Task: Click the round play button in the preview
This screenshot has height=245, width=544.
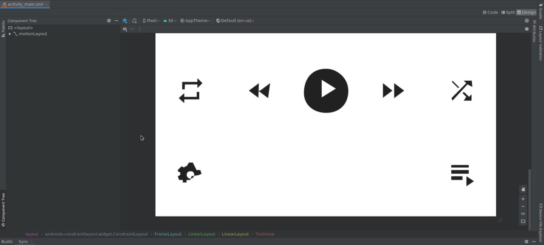Action: click(x=326, y=90)
